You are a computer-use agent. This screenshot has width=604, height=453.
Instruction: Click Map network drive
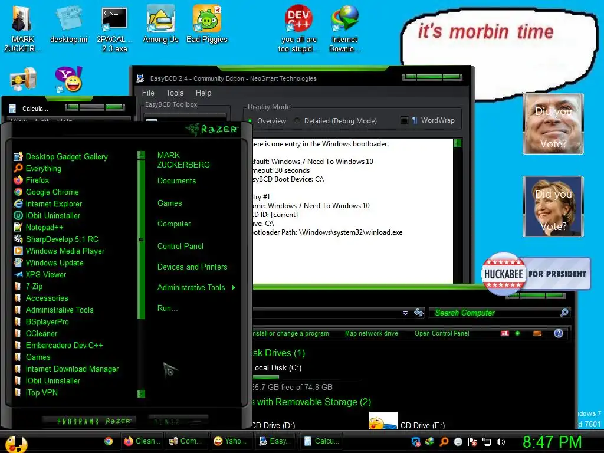coord(372,334)
